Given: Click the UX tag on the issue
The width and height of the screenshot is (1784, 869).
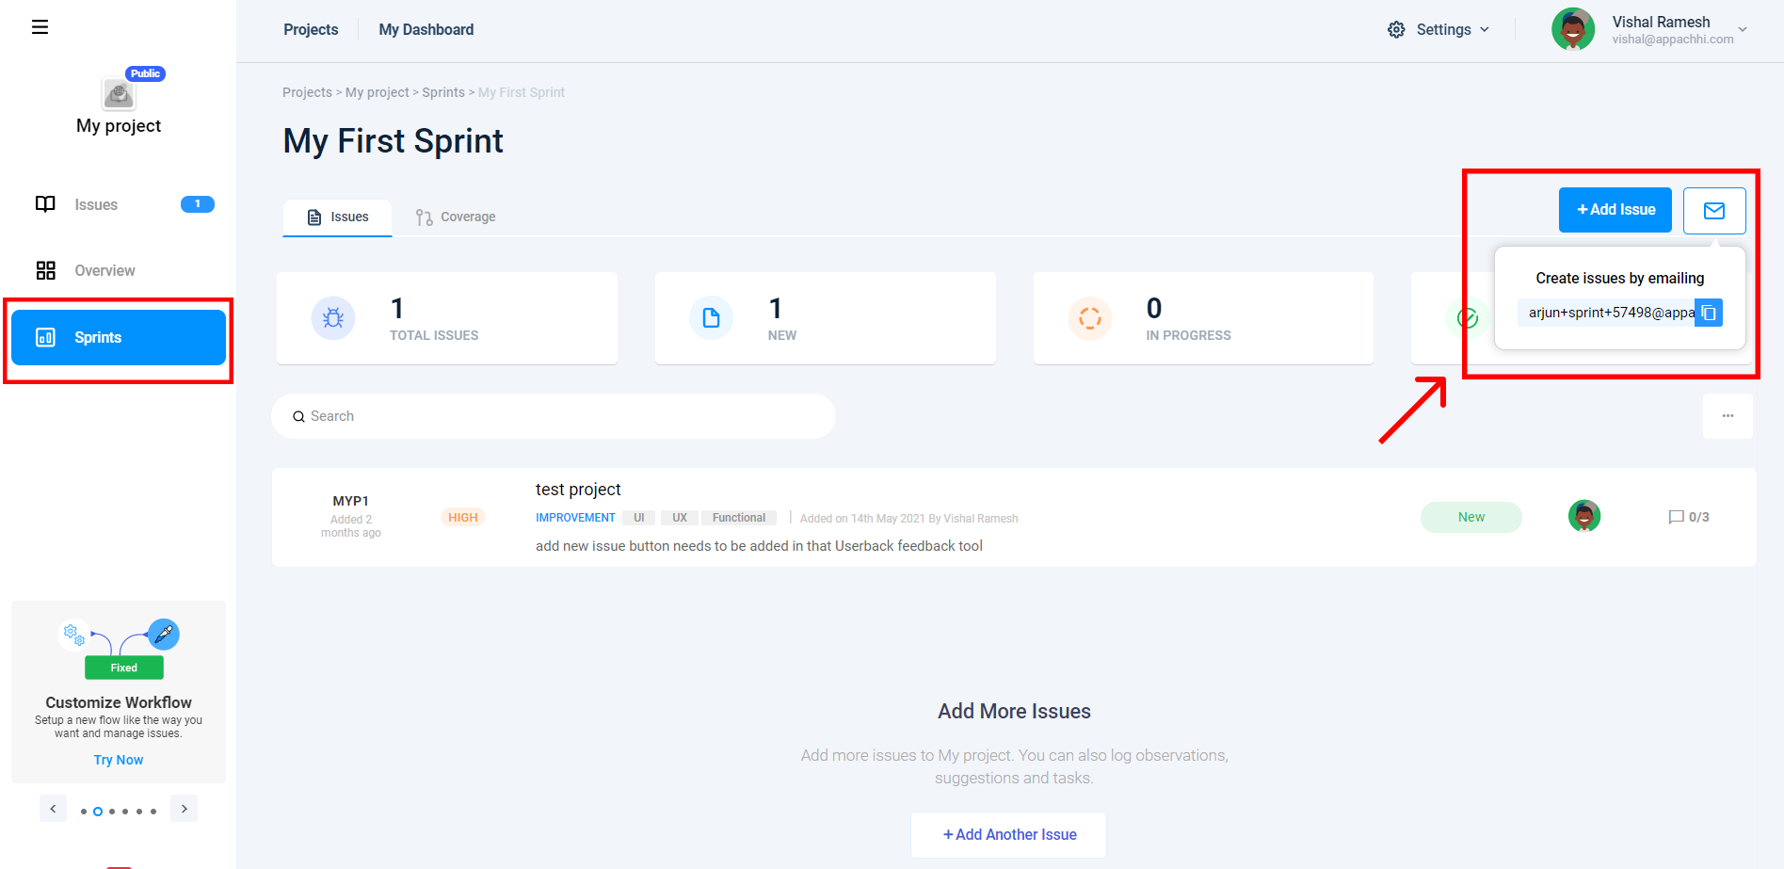Looking at the screenshot, I should click(x=680, y=518).
